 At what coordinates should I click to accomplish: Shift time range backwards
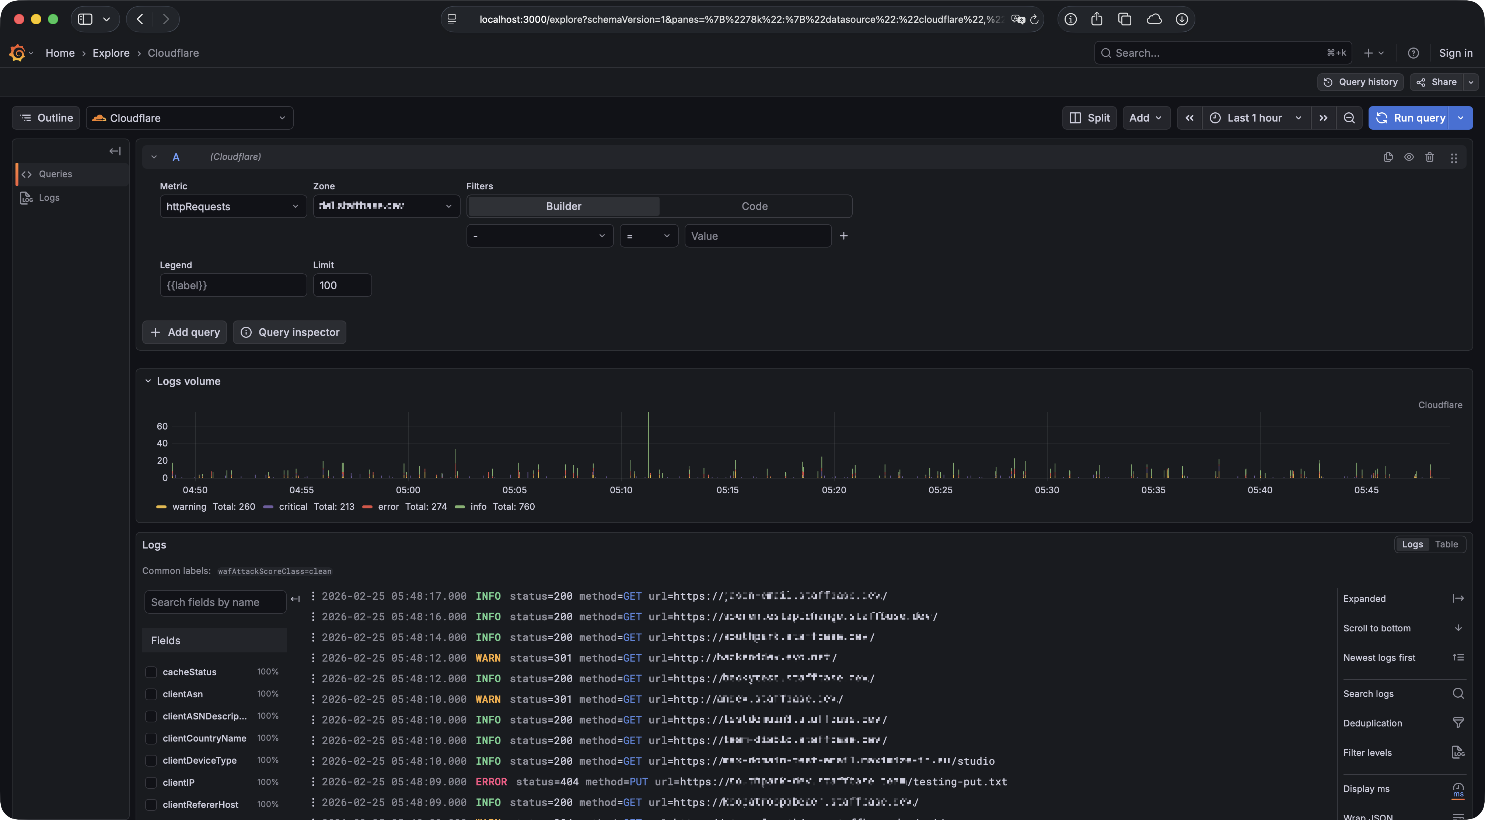click(1189, 118)
